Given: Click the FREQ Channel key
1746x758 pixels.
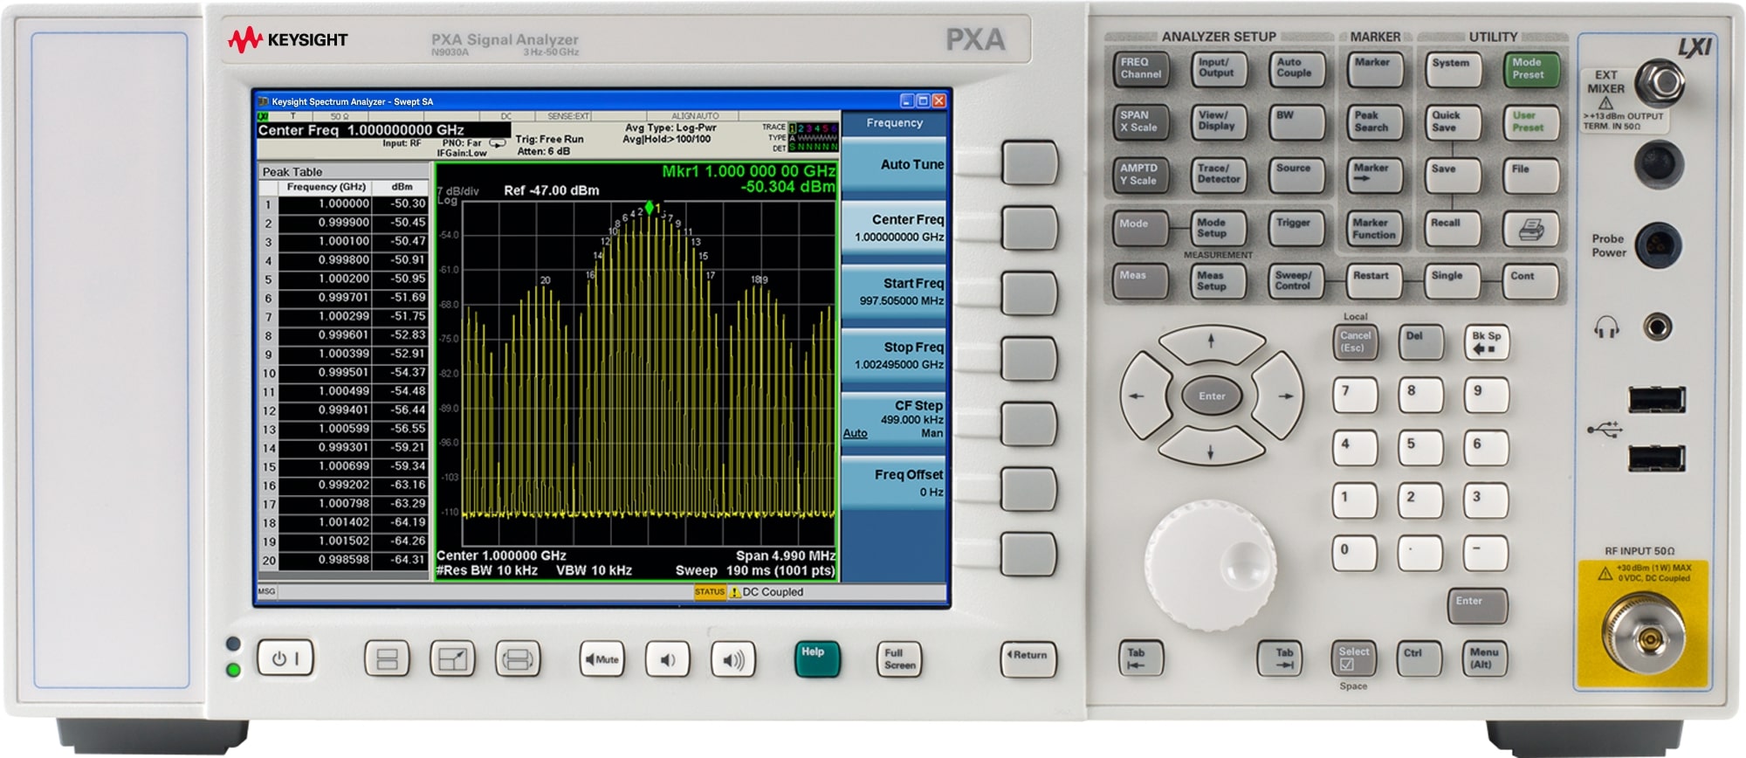Looking at the screenshot, I should [1140, 70].
